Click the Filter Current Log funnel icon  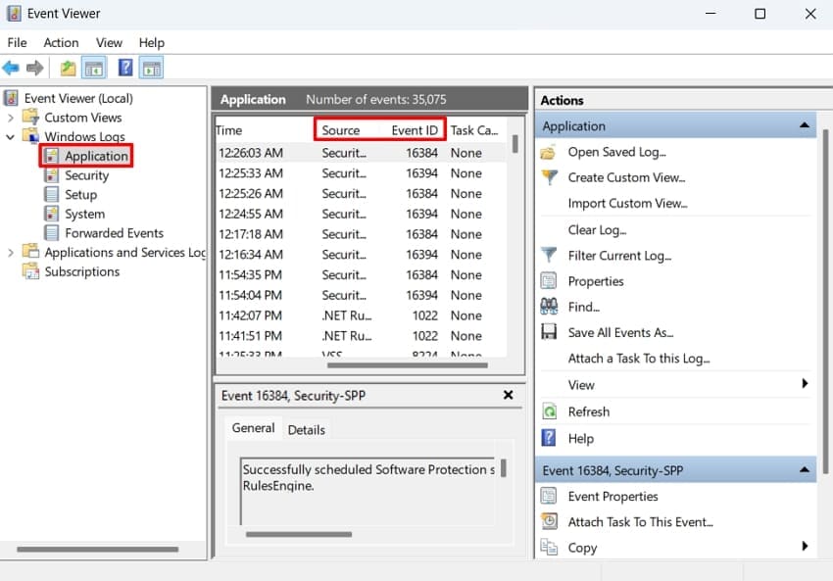click(x=549, y=255)
